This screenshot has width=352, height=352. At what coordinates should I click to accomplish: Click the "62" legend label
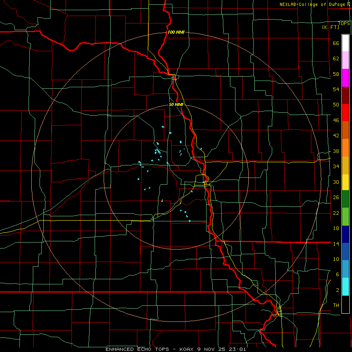336,59
